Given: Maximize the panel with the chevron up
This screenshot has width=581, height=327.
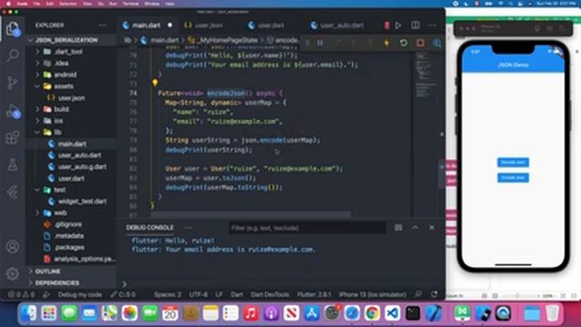Looking at the screenshot, I should [415, 227].
